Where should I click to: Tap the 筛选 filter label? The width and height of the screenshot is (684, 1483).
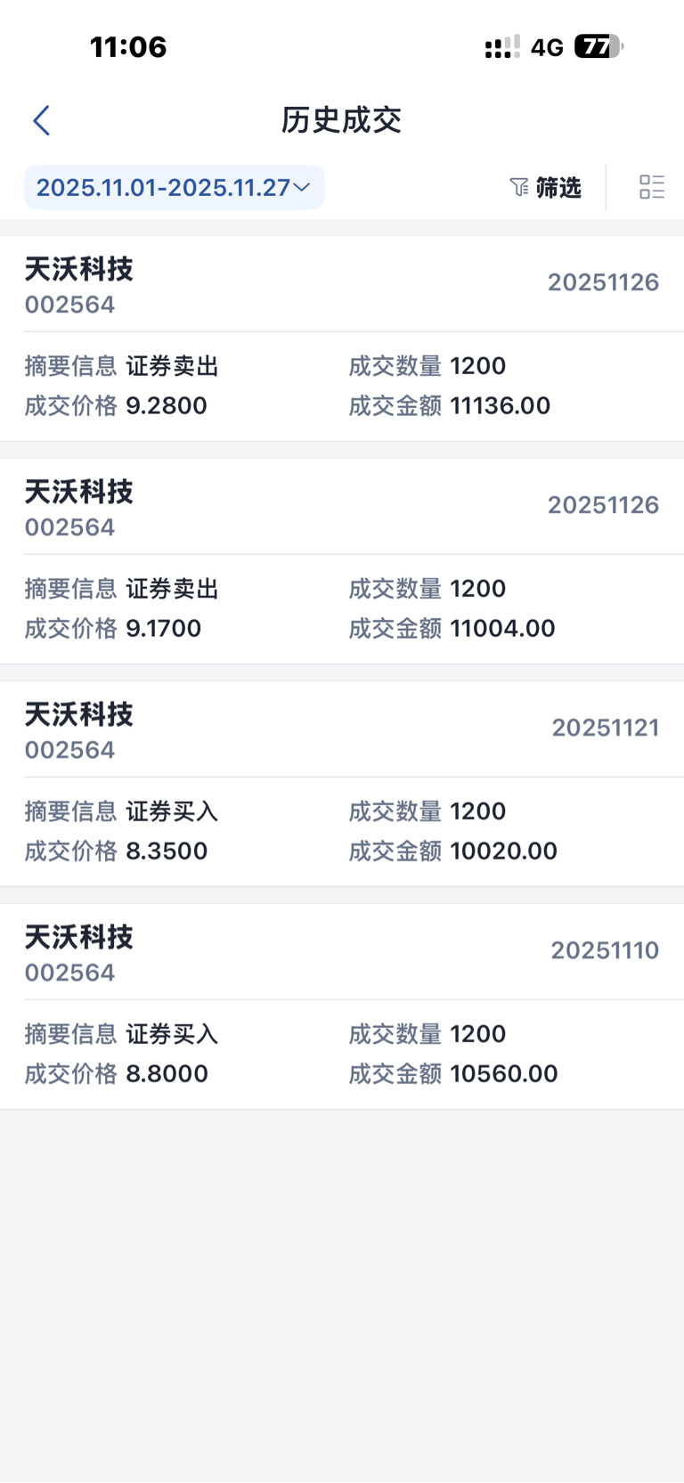(x=558, y=187)
